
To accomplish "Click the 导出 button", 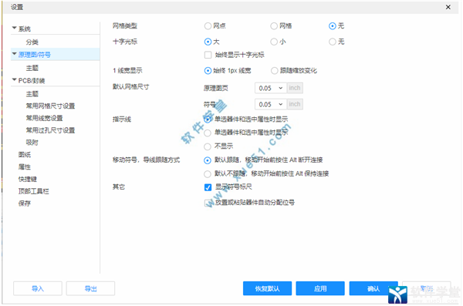I will (90, 288).
